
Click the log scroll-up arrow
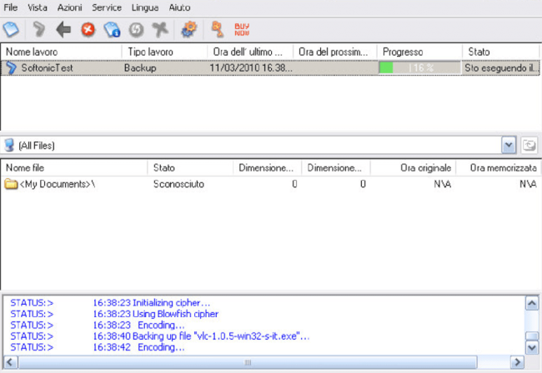[x=532, y=303]
